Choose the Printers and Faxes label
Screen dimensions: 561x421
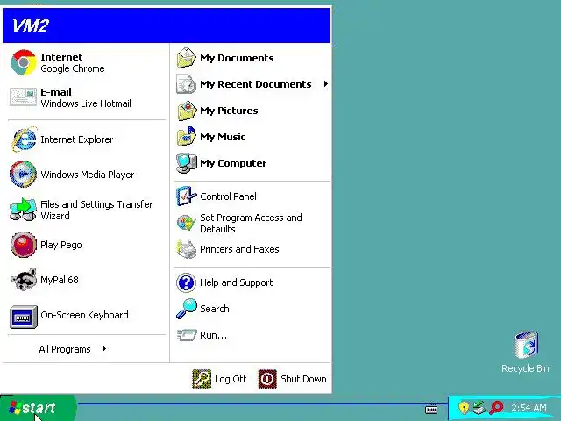click(239, 249)
